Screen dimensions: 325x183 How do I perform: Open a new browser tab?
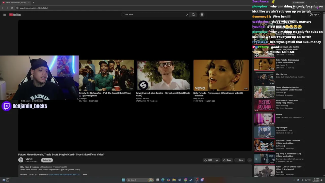tap(33, 3)
